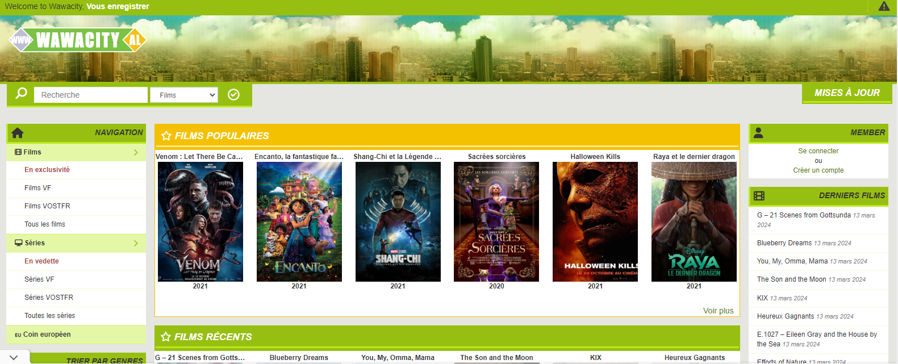Click Voir plus link
The width and height of the screenshot is (898, 364).
tap(718, 311)
